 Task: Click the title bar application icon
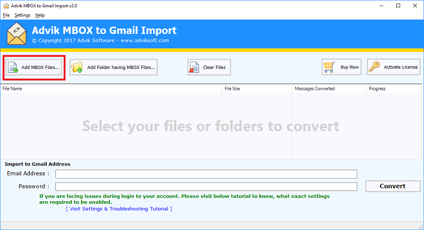point(6,6)
